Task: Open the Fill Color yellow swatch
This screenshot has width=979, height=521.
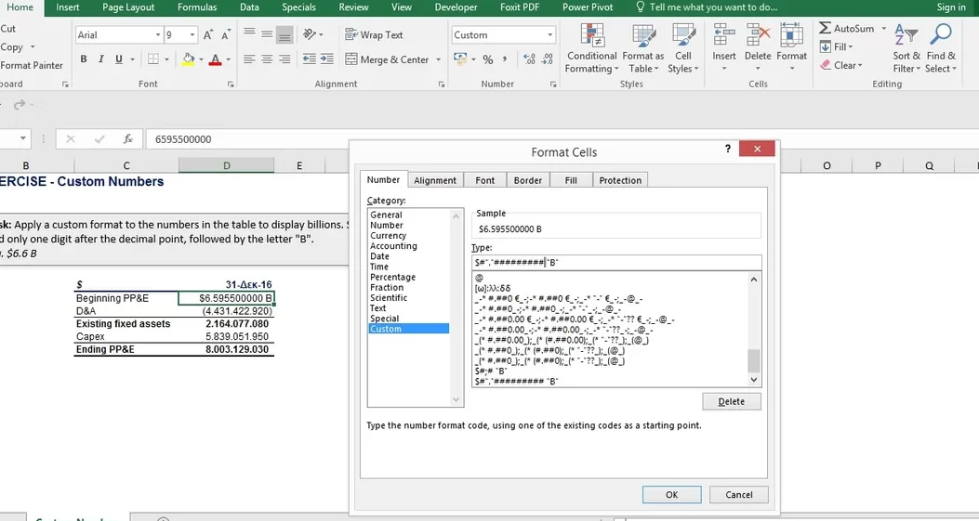Action: [x=188, y=59]
